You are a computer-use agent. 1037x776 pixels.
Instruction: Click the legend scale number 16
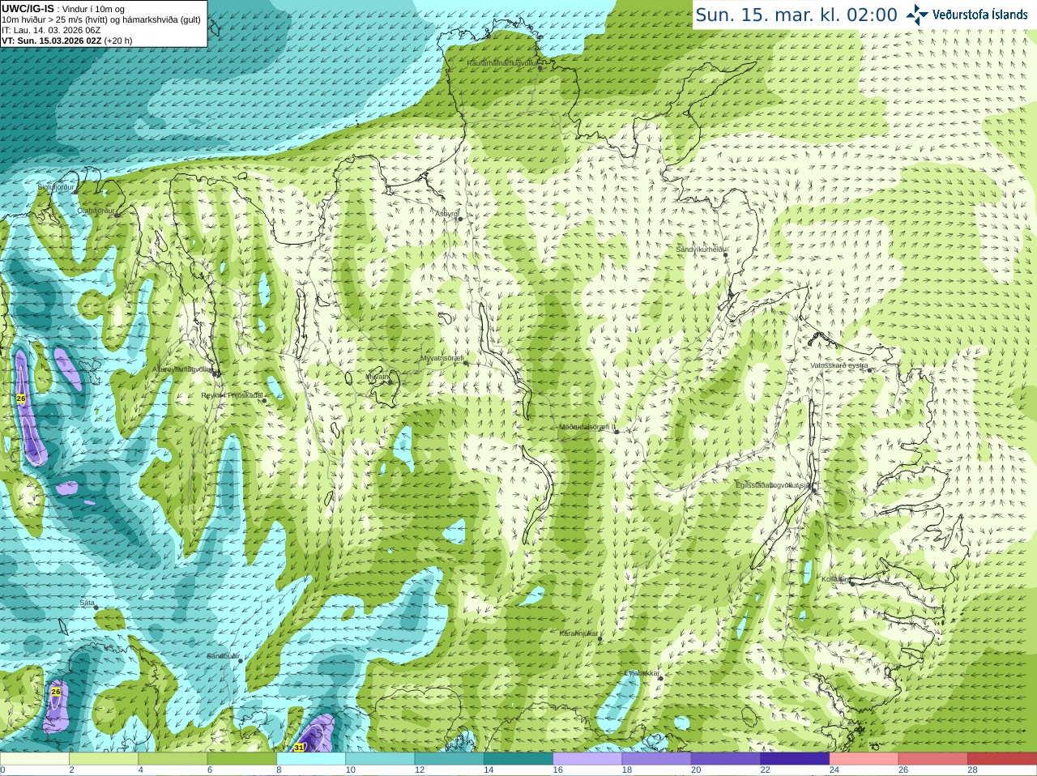tap(557, 770)
